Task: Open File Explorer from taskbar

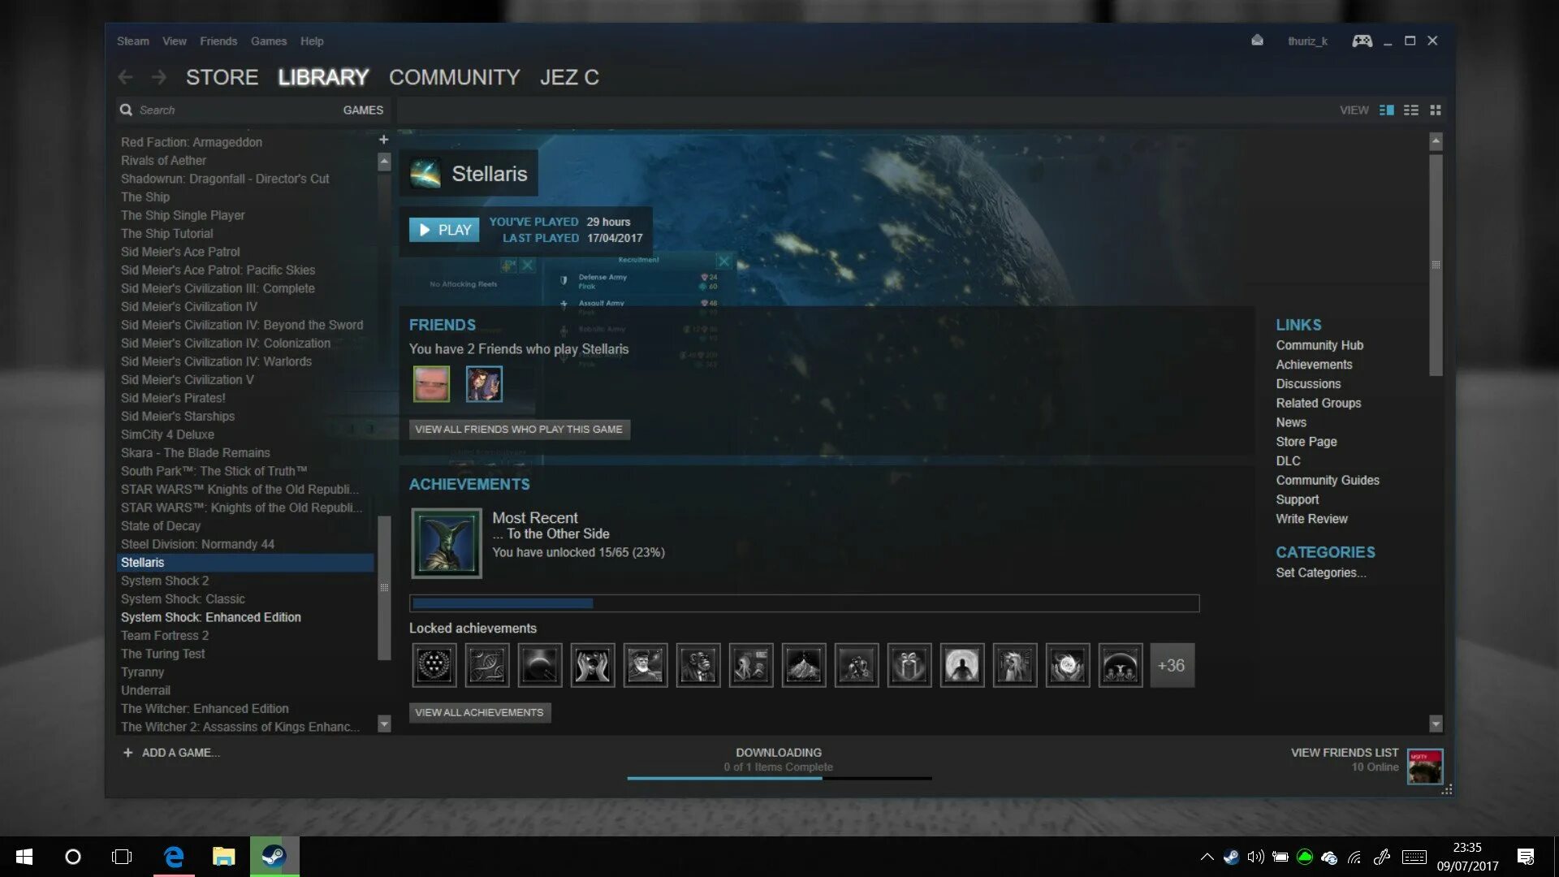Action: pos(223,857)
